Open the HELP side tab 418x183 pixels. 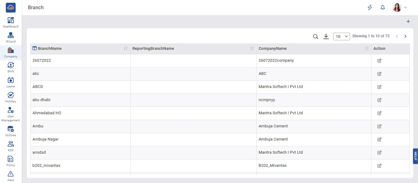[x=415, y=156]
